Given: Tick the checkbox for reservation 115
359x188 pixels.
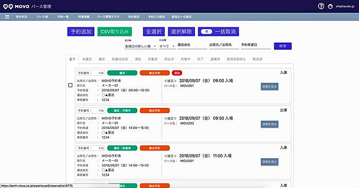Looking at the screenshot, I should [x=70, y=85].
